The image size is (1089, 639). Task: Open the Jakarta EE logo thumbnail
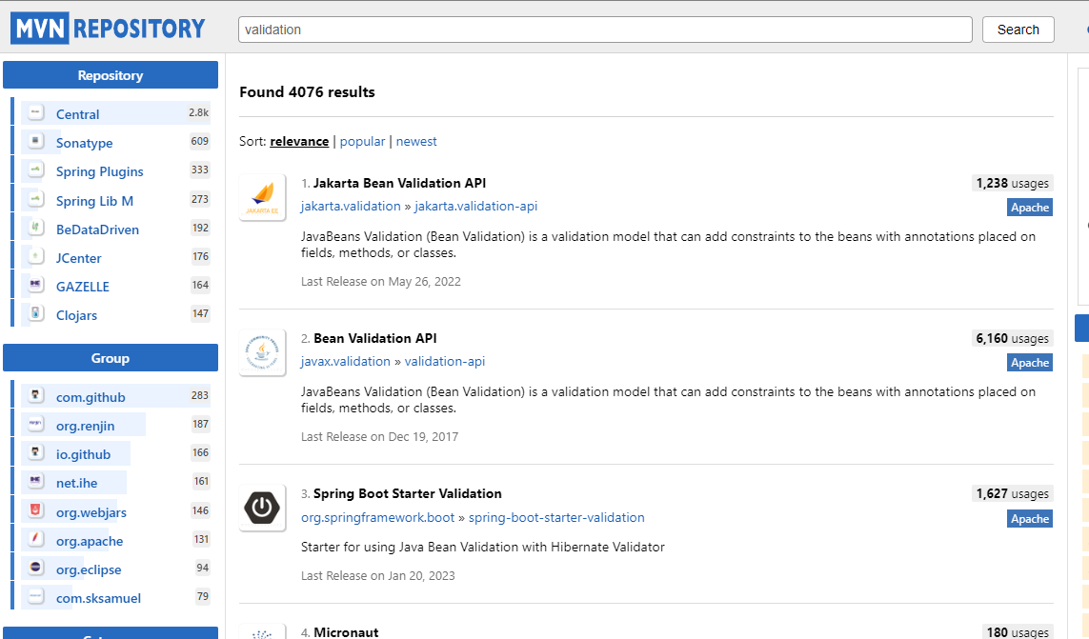[263, 197]
